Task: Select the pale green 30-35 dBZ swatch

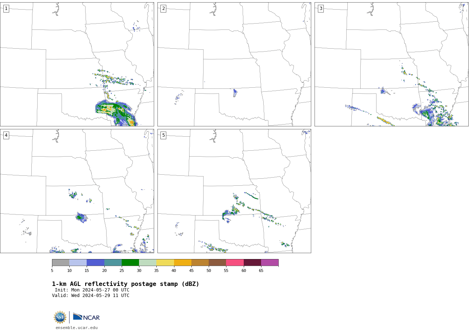Action: [148, 262]
